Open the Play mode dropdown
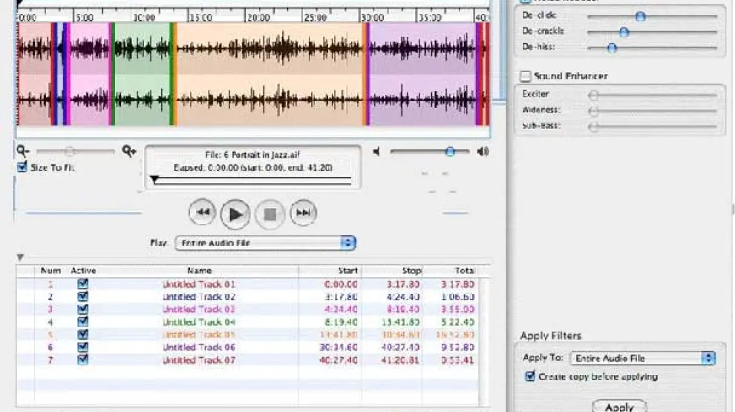 [265, 242]
